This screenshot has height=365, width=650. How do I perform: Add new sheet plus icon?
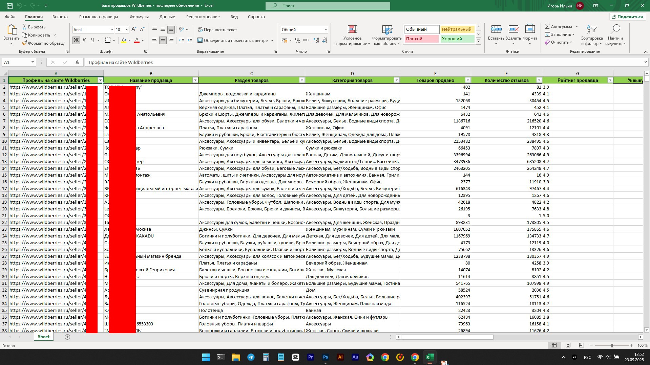[67, 337]
